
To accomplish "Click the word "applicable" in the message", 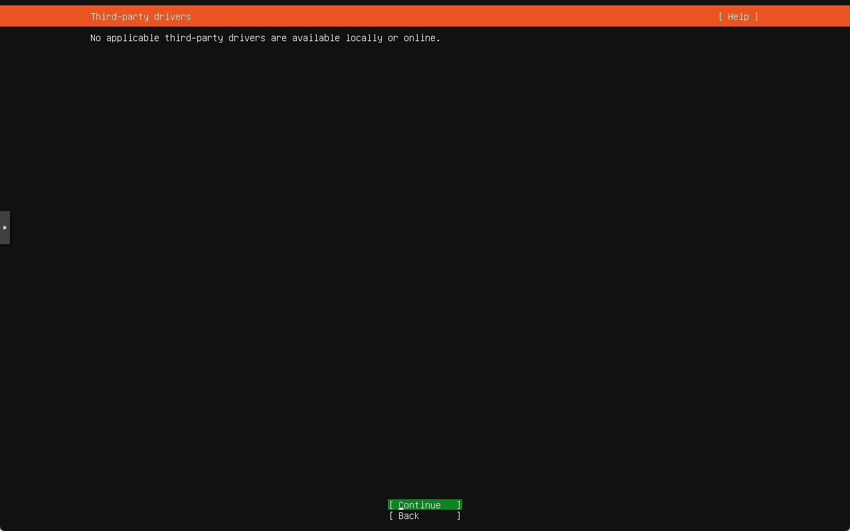I will coord(133,38).
